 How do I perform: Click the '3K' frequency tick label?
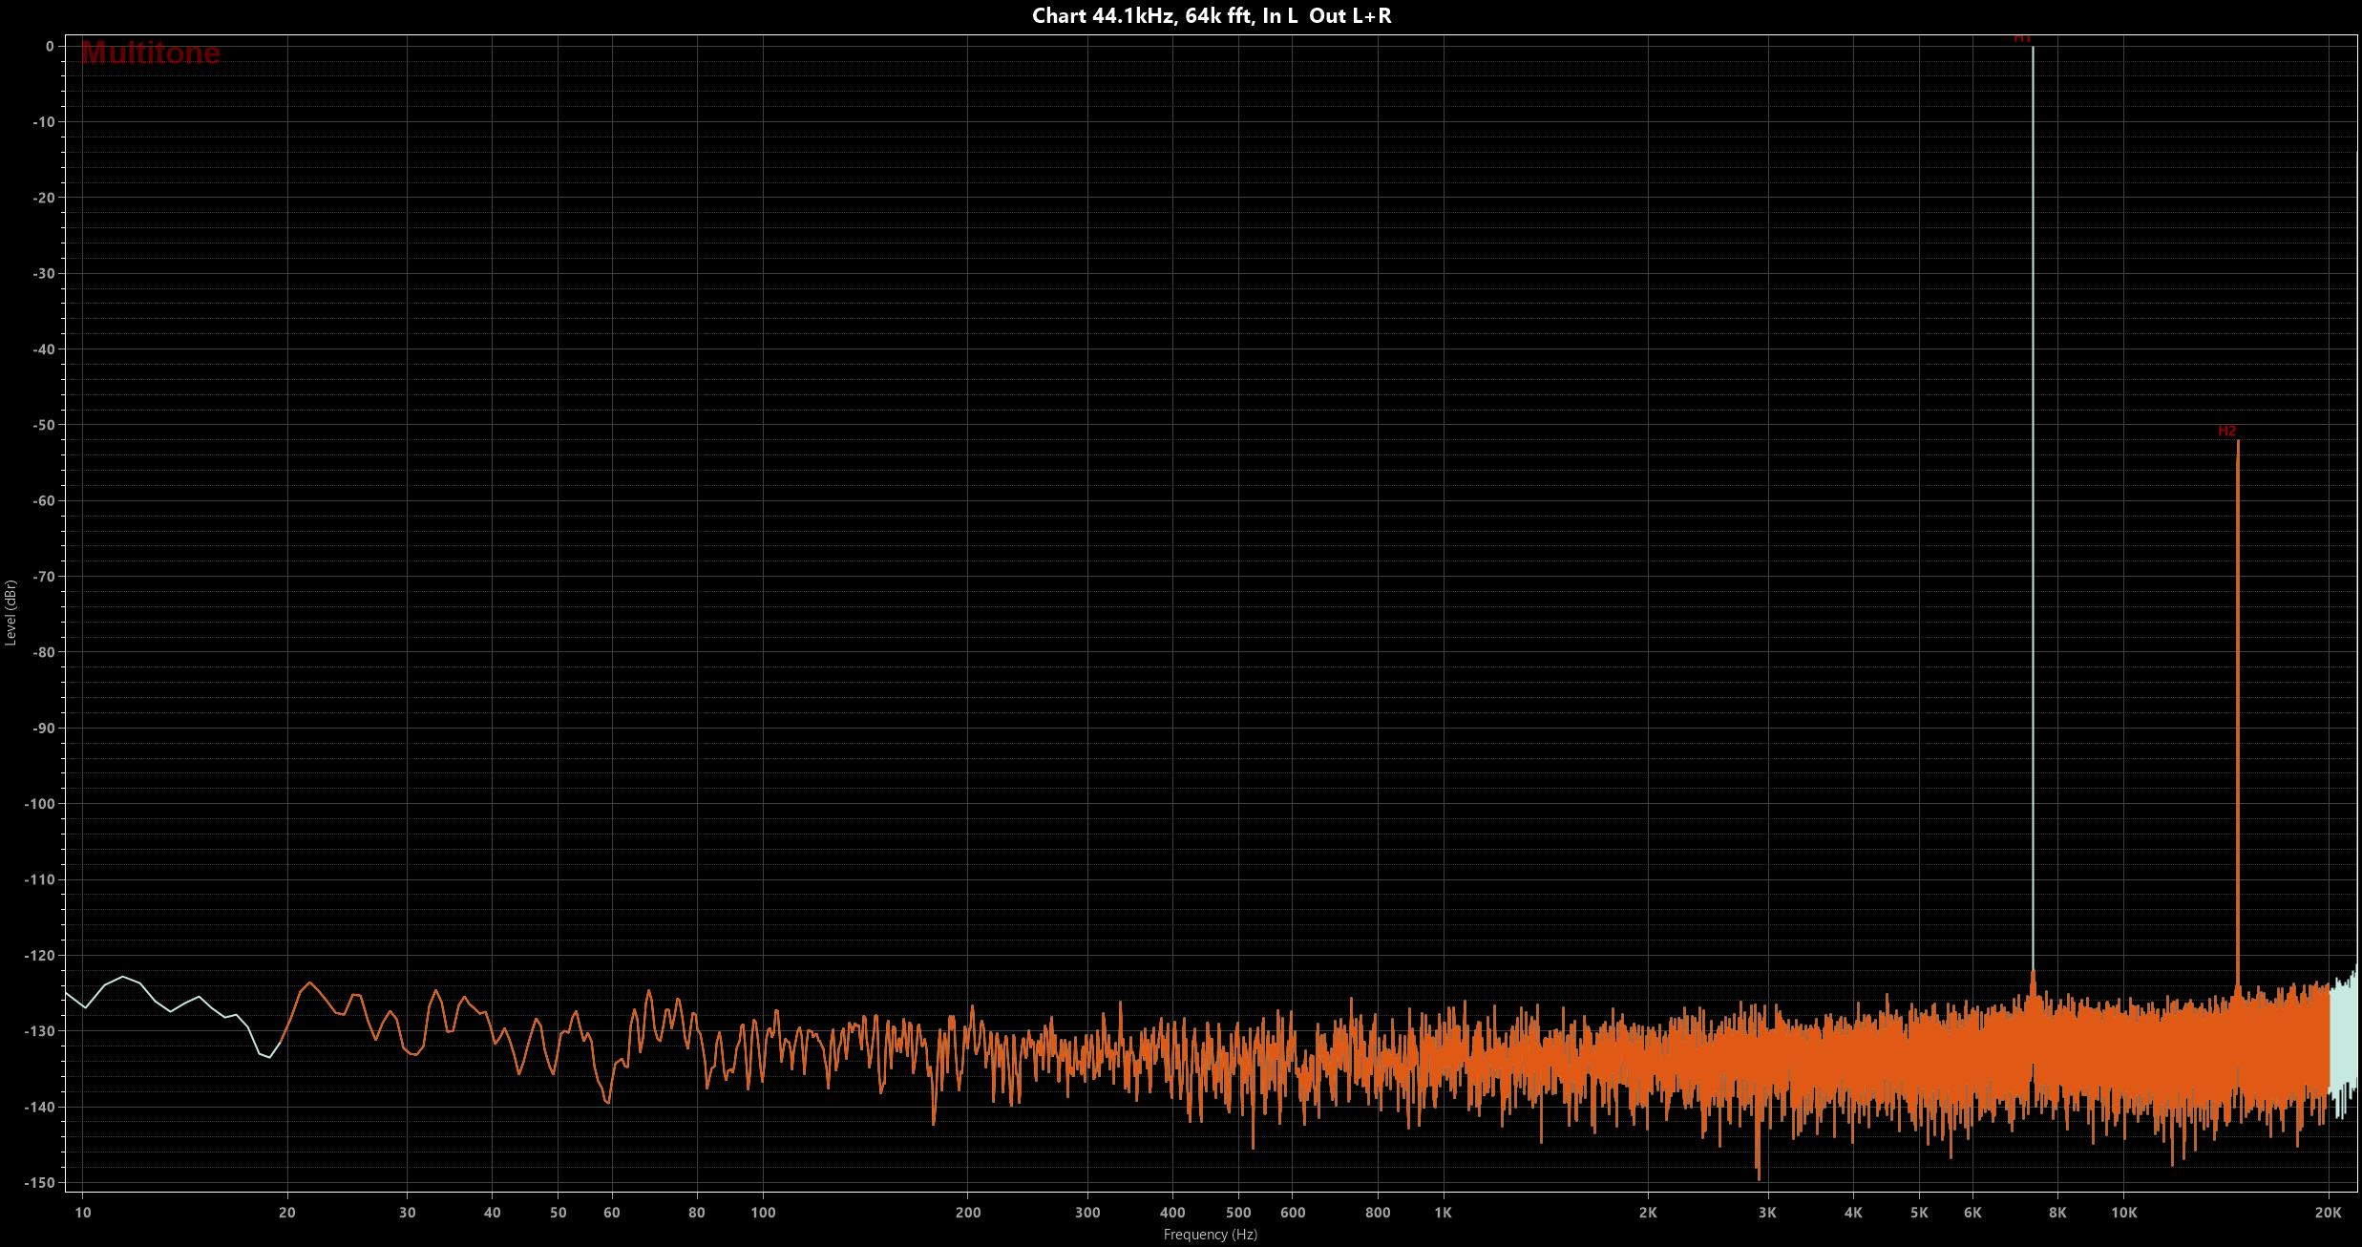1767,1214
